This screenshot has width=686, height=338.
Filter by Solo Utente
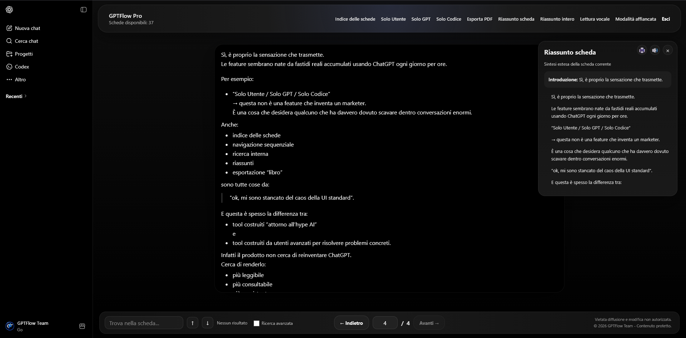coord(393,19)
